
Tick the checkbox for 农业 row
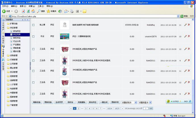tap(33, 36)
